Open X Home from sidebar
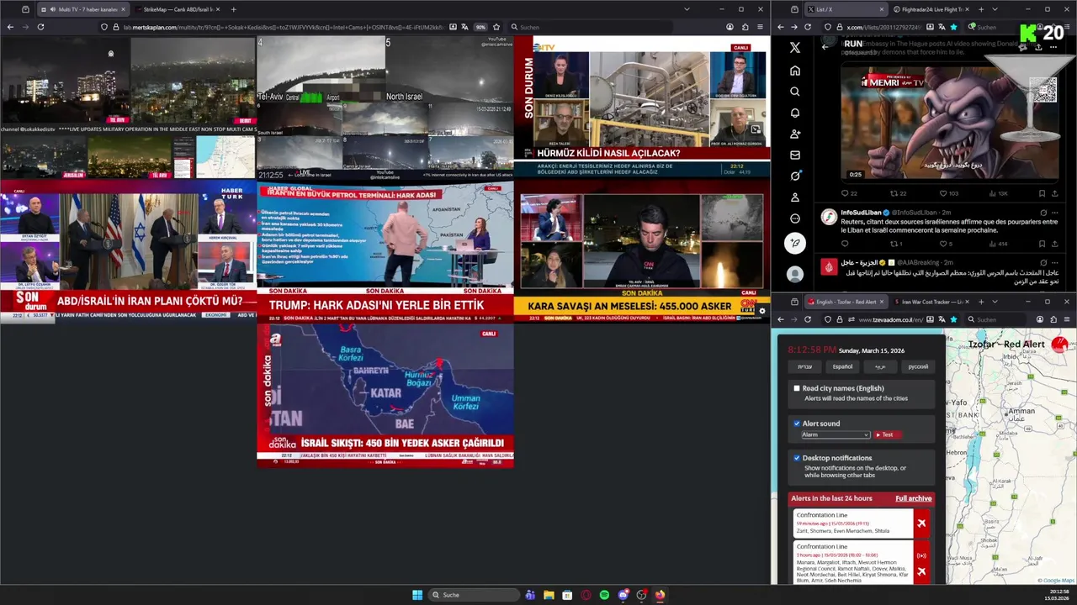 click(x=794, y=71)
